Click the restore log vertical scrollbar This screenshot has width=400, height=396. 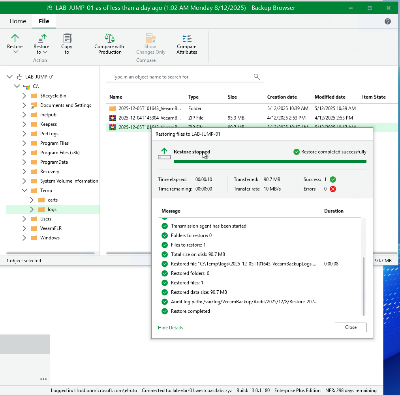(364, 286)
